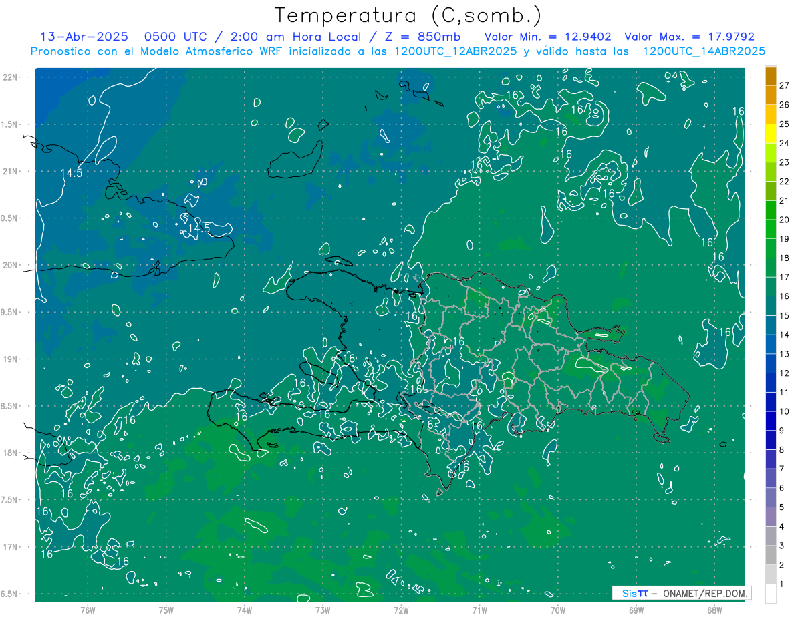Screen dimensions: 802x619
Task: Click the legend scale value "18"
Action: click(x=784, y=258)
